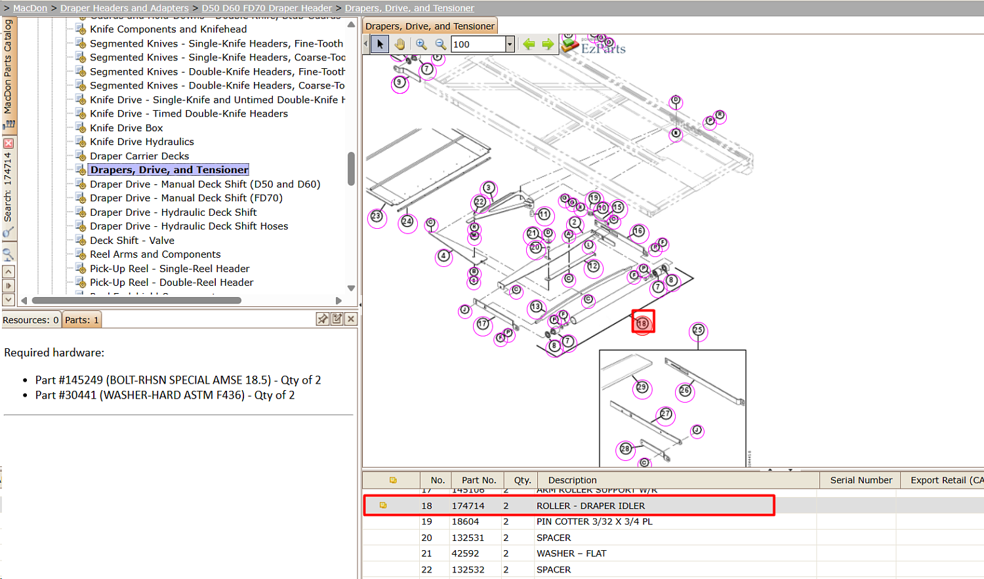Click the notes column header icon
This screenshot has height=579, width=984.
[x=393, y=480]
